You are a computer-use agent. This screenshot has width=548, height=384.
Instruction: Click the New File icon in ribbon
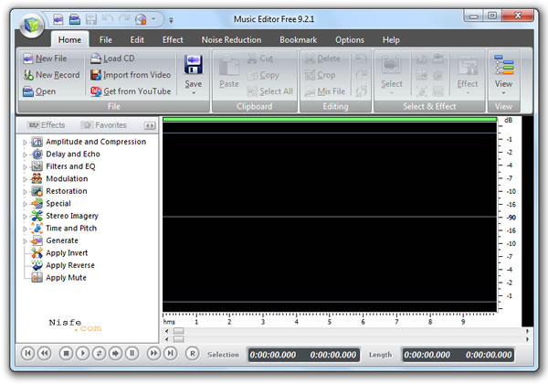[28, 59]
